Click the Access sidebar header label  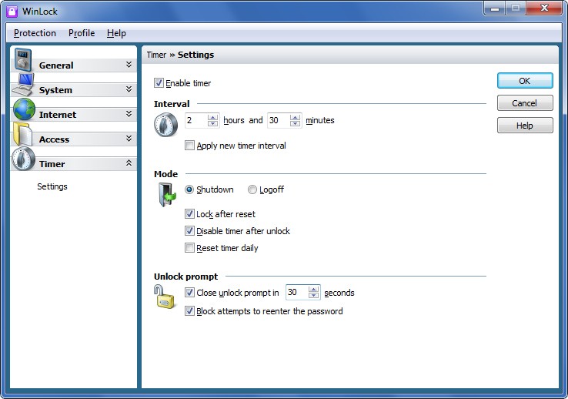click(54, 139)
